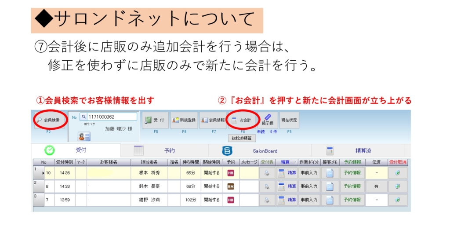Click the magnifier icon beside member number
The height and width of the screenshot is (252, 450).
coord(83,117)
